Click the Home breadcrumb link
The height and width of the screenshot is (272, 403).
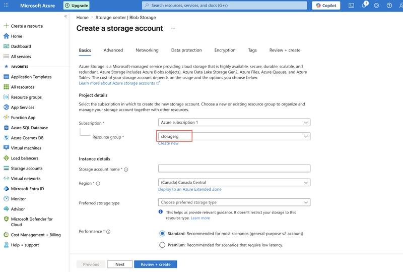pos(82,18)
